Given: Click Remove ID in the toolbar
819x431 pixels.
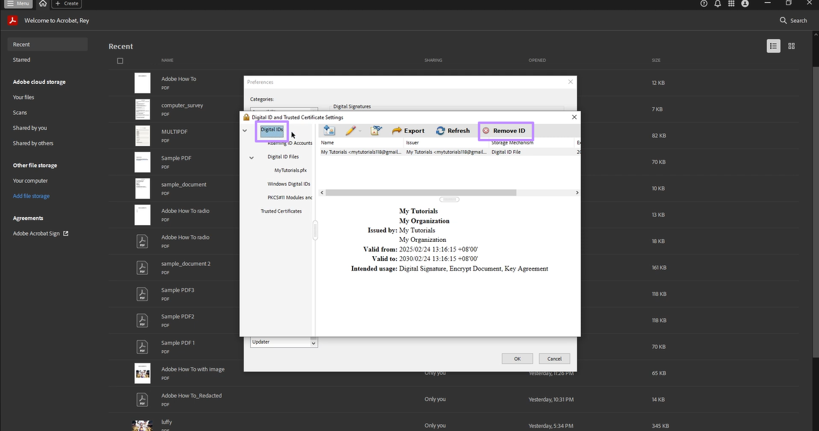Looking at the screenshot, I should 504,130.
